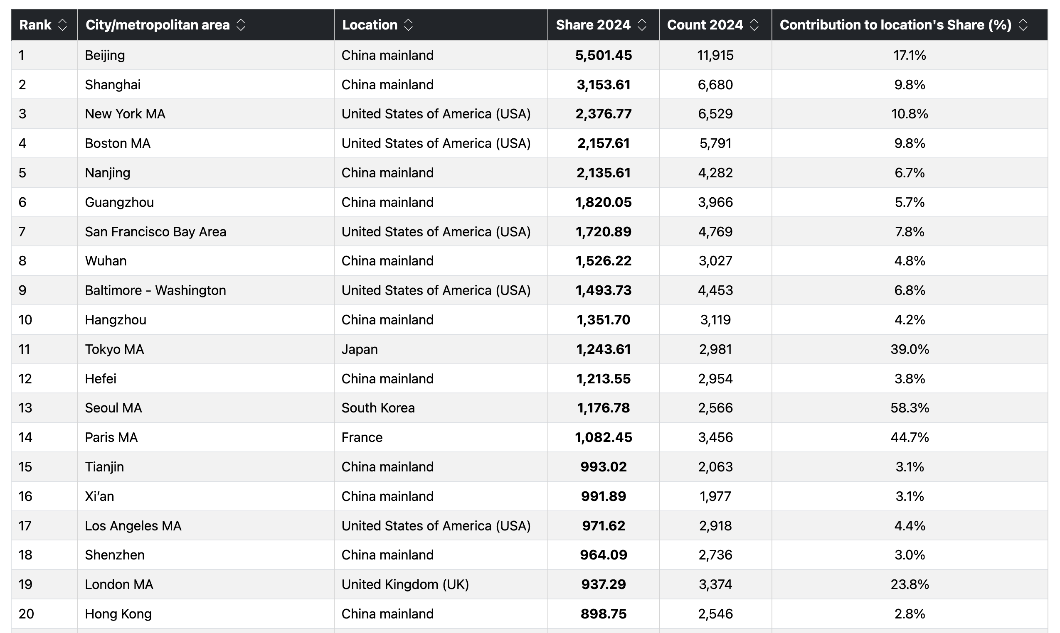Click the Share 2024 header label

pos(593,25)
